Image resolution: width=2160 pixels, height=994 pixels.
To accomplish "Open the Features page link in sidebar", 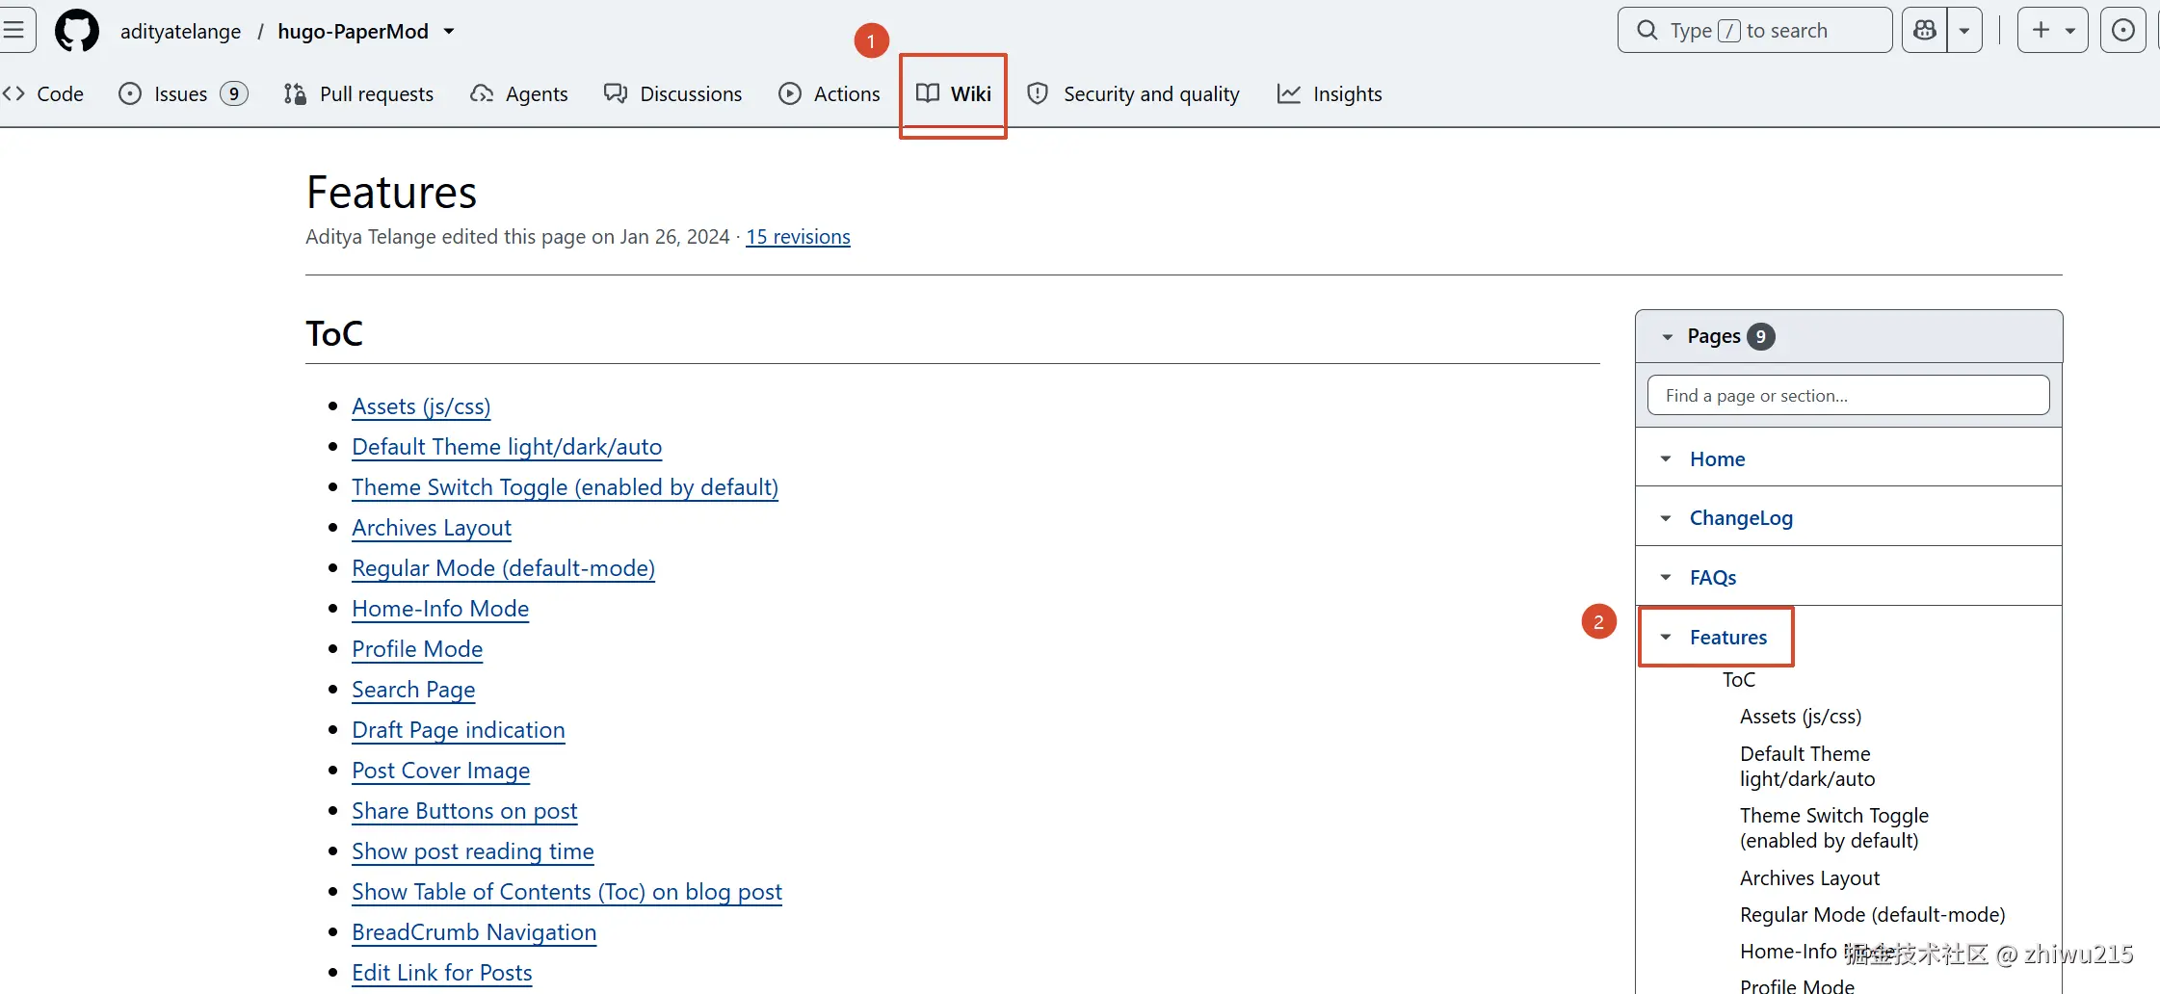I will point(1728,638).
